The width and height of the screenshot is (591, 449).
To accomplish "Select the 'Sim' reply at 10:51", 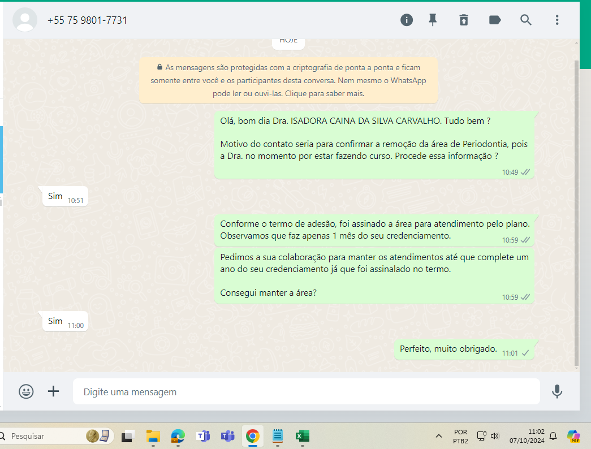I will (65, 196).
